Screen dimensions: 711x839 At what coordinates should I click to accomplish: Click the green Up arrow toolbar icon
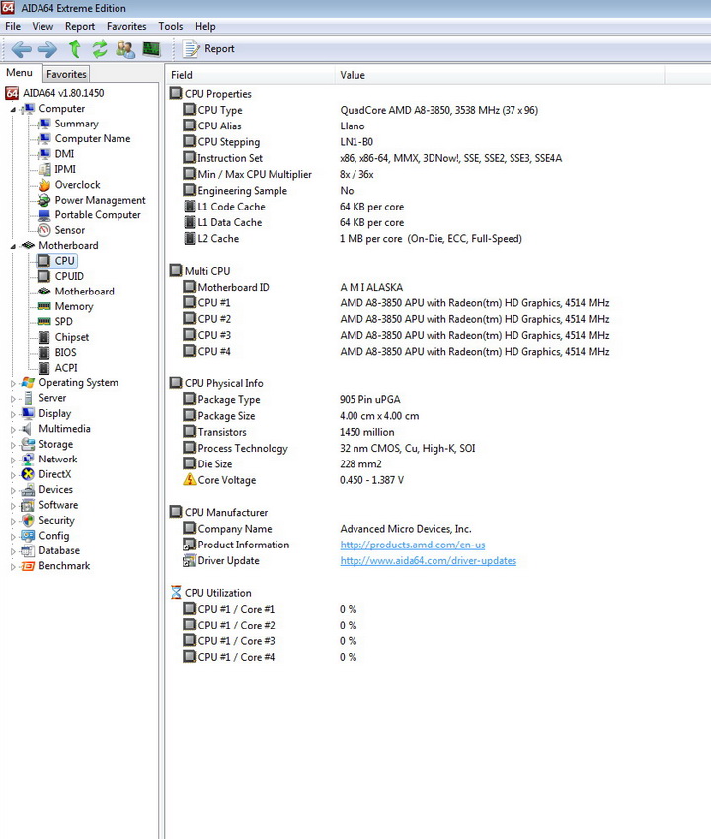coord(75,49)
